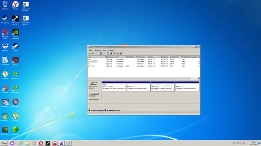Viewport: 261px width, 146px height.
Task: Click the horizontal scrollbar thumb in volume list
Action: pyautogui.click(x=140, y=78)
